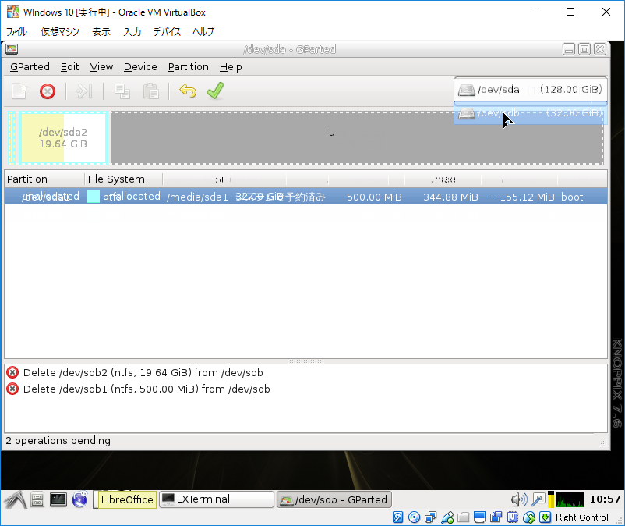Image resolution: width=625 pixels, height=526 pixels.
Task: Open the VirtualBox 入力 menu
Action: 132,31
